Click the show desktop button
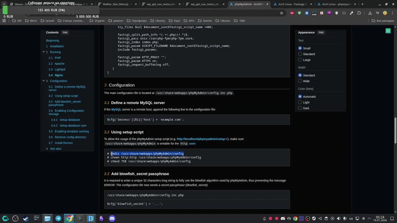 [393, 219]
